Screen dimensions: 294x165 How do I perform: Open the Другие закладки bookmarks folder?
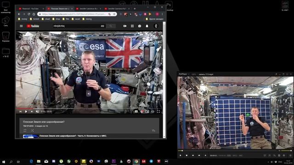pos(154,19)
